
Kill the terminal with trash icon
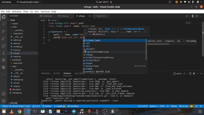[194, 73]
